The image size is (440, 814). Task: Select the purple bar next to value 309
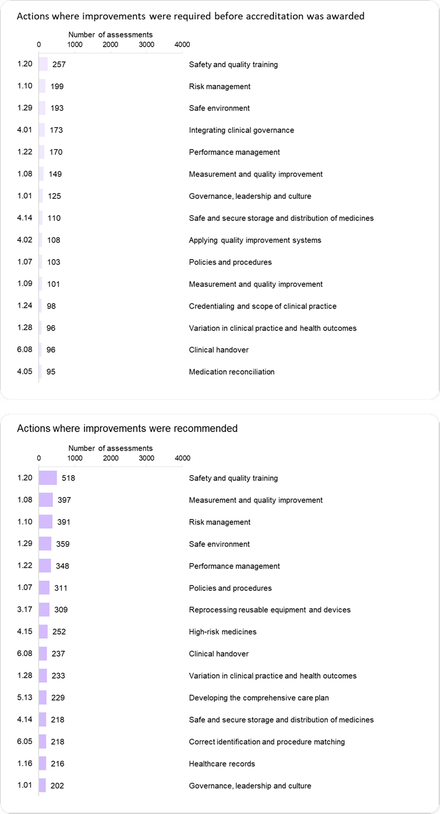pyautogui.click(x=44, y=610)
